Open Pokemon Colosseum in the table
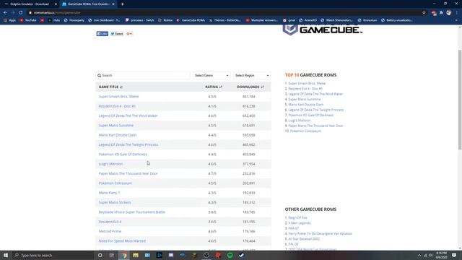 [x=115, y=183]
